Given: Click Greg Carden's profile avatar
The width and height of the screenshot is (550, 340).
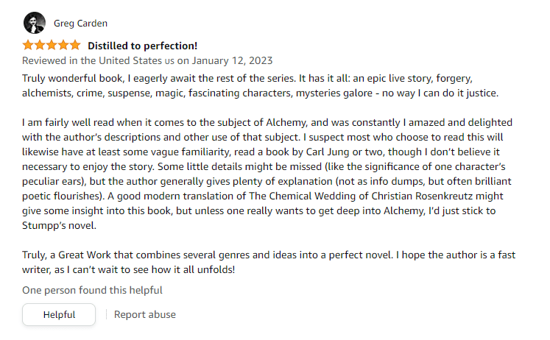Looking at the screenshot, I should pos(34,23).
